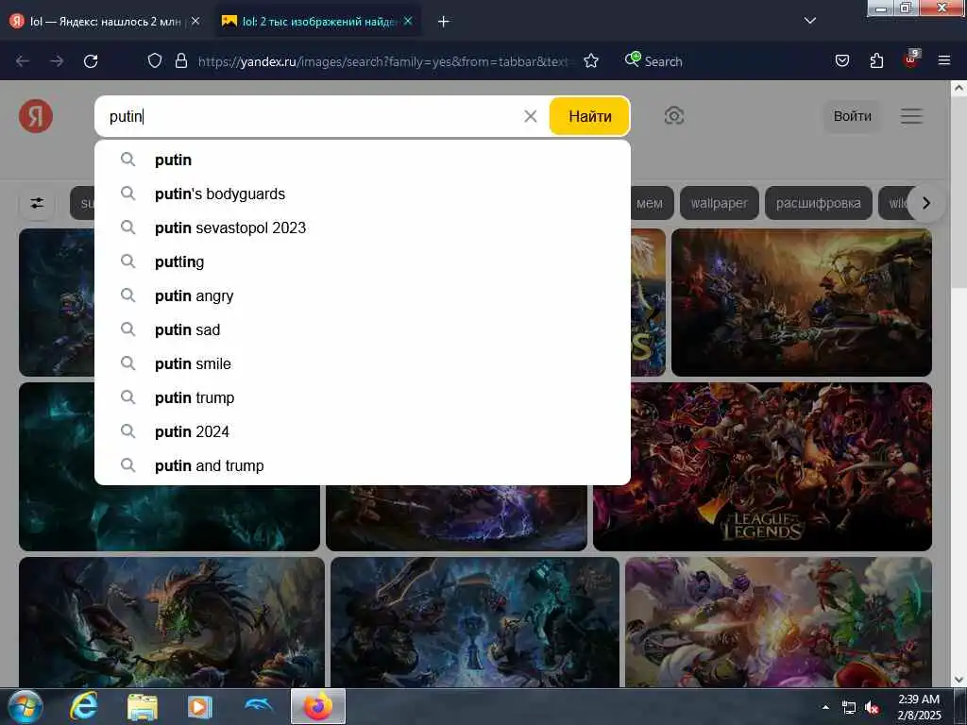Click the Firefox Search box
Viewport: 967px width, 725px height.
(663, 61)
